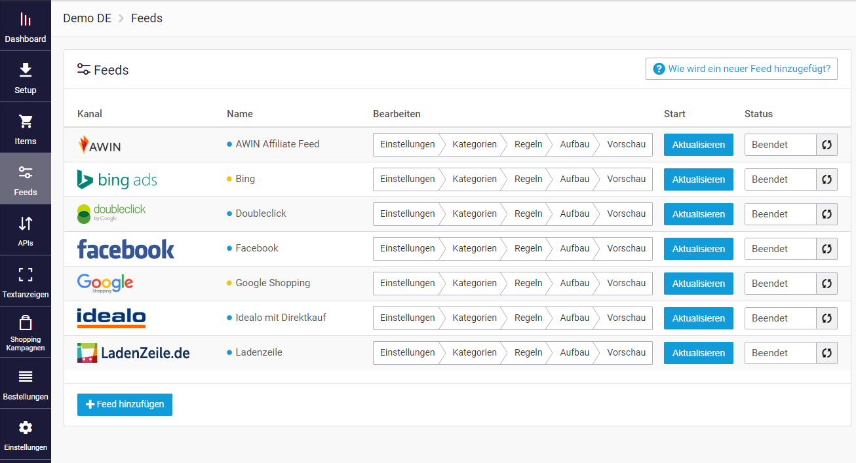
Task: Click the idealo channel logo
Action: click(111, 318)
